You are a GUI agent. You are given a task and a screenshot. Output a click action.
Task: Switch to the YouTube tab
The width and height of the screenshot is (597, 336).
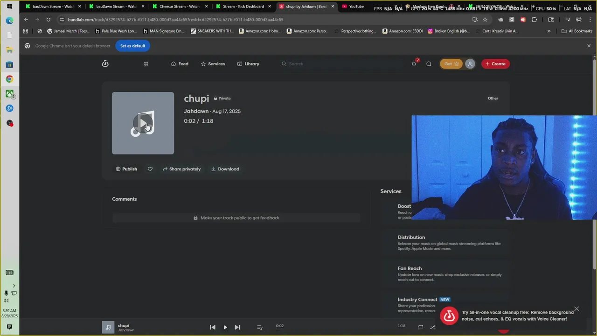click(356, 7)
